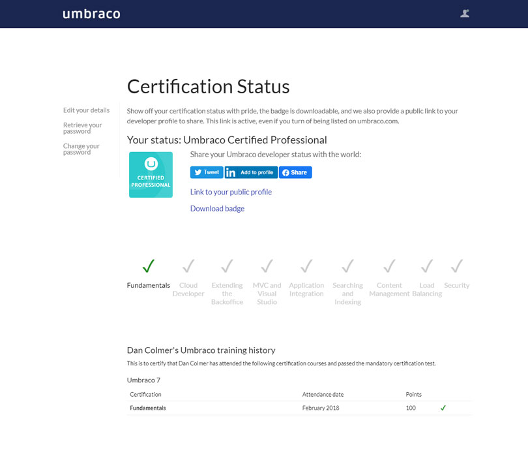Image resolution: width=528 pixels, height=458 pixels.
Task: Click the Certification column header
Action: click(x=145, y=394)
